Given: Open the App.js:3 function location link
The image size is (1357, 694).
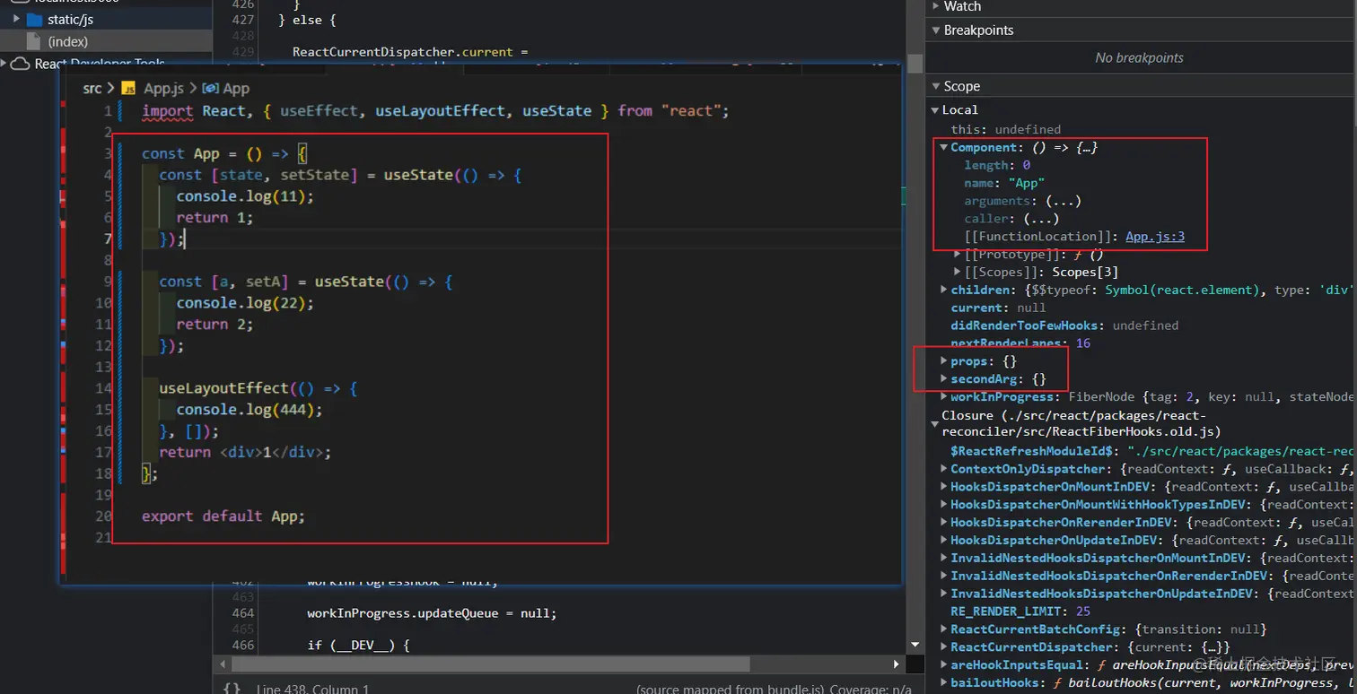Looking at the screenshot, I should click(x=1155, y=237).
